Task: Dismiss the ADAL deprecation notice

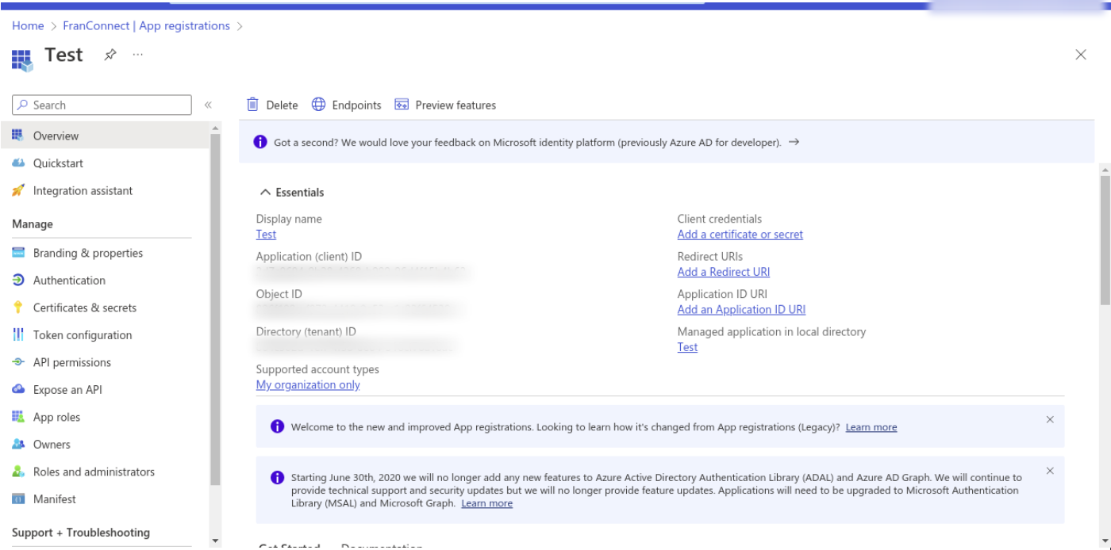Action: 1050,471
